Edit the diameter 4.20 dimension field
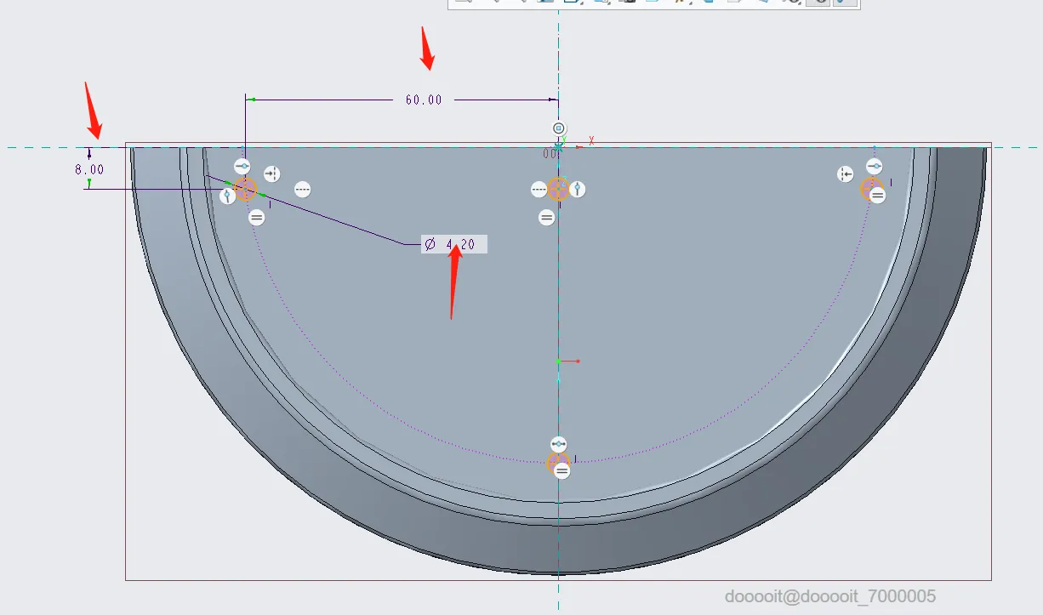1043x615 pixels. pos(454,245)
